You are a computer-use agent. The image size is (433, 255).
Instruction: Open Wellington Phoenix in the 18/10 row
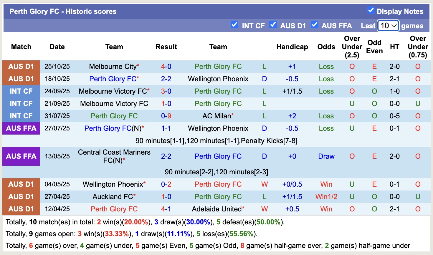pyautogui.click(x=218, y=79)
